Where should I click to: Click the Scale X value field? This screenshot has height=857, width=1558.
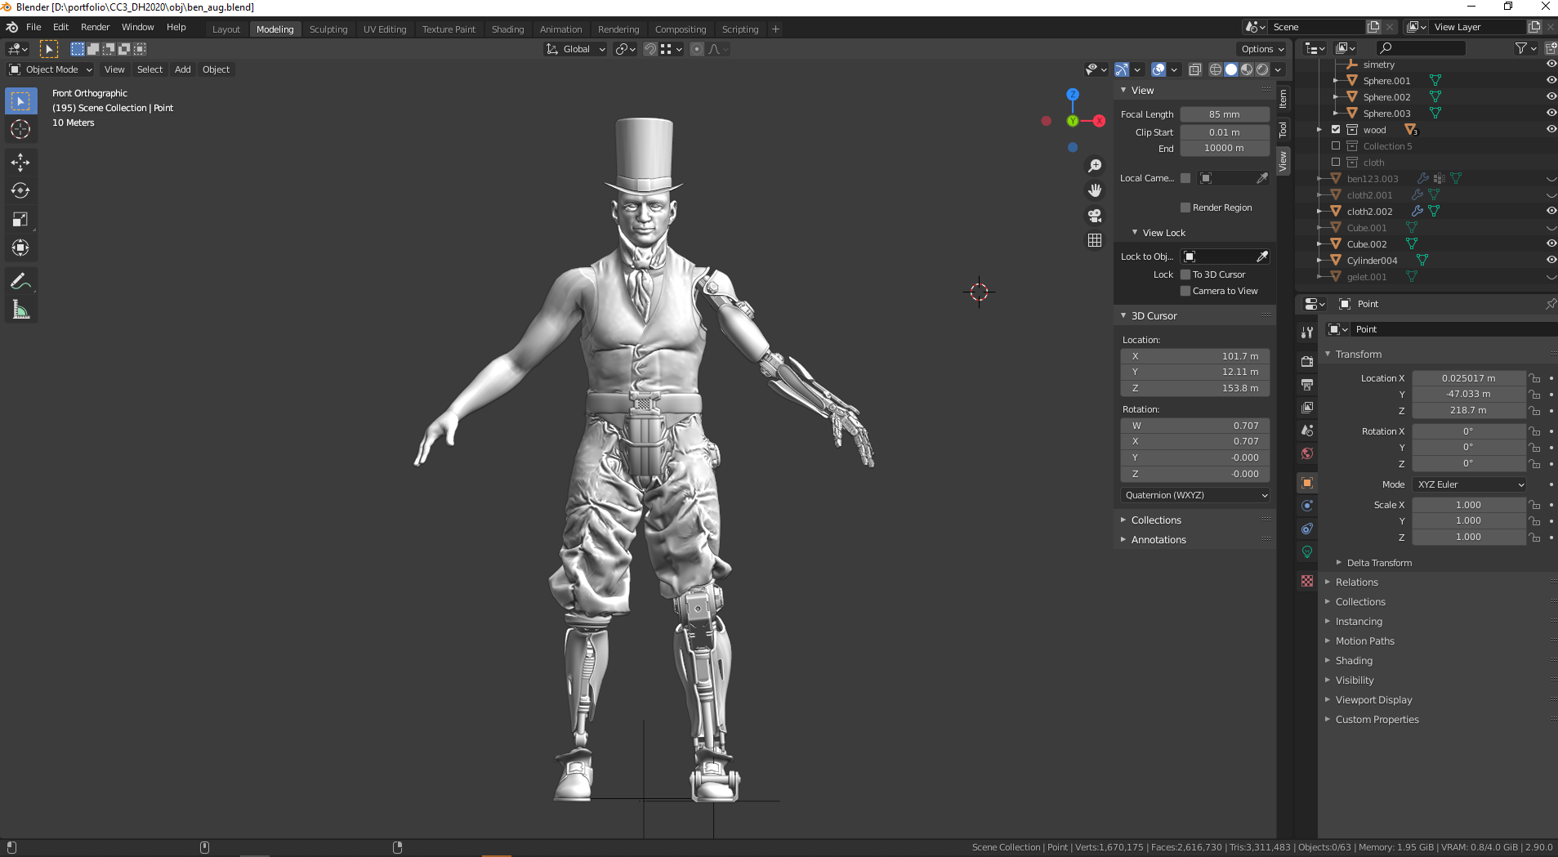[x=1468, y=505]
